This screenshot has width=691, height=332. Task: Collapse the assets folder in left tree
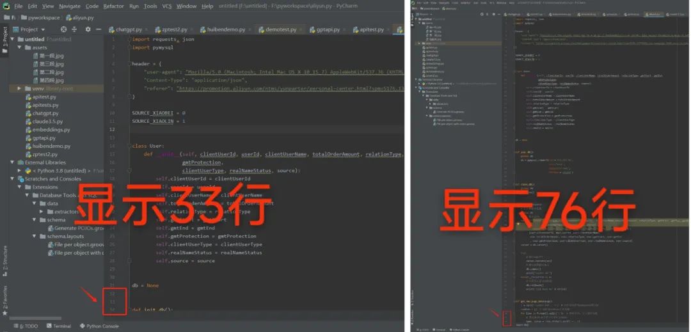19,47
